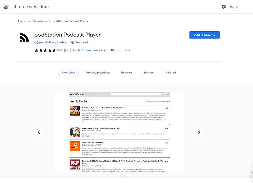The height and width of the screenshot is (183, 253).
Task: Click the podStation screenshot preview
Action: coord(119,132)
